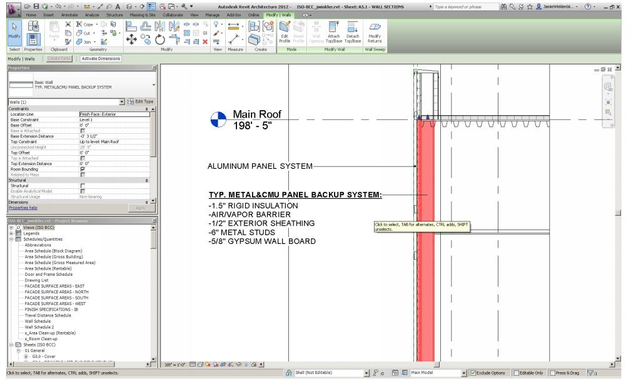Select Door and Frame Schedule item
Viewport: 631px width, 384px height.
(x=49, y=275)
